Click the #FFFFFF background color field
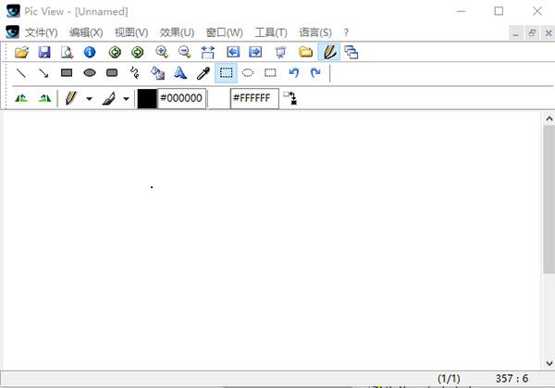This screenshot has width=555, height=388. tap(253, 98)
